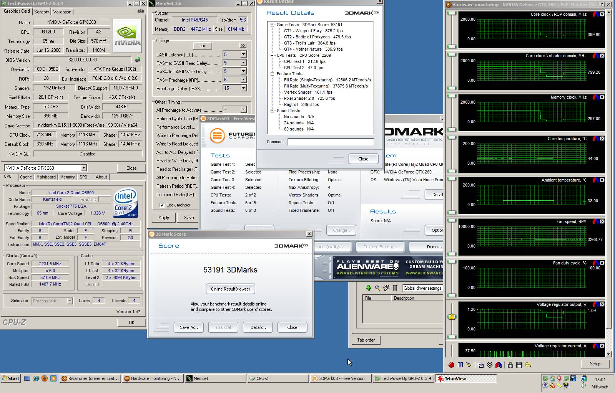Save monitoring data with floppy icon
The width and height of the screenshot is (615, 393).
pyautogui.click(x=519, y=365)
